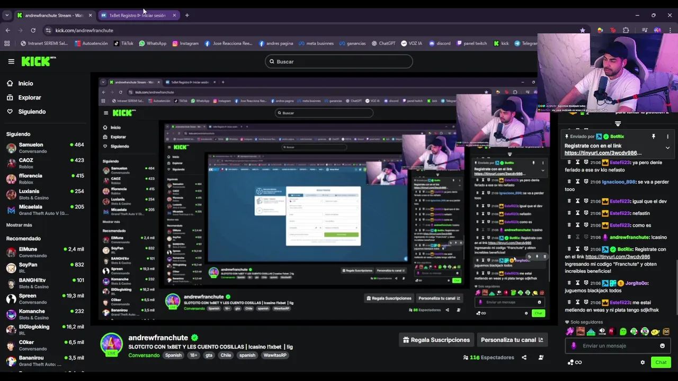The height and width of the screenshot is (381, 678).
Task: Open C0ker recommended channel
Action: tap(45, 345)
